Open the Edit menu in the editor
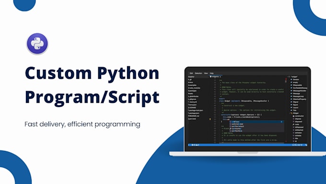Screen dimensions: 326x184 [x=191, y=74]
